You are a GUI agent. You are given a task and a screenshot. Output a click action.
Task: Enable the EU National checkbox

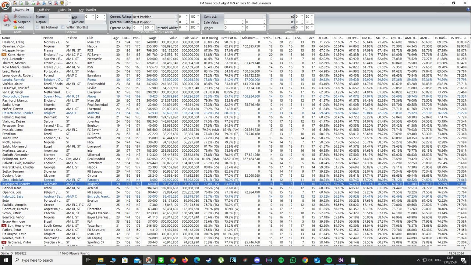[x=38, y=28]
